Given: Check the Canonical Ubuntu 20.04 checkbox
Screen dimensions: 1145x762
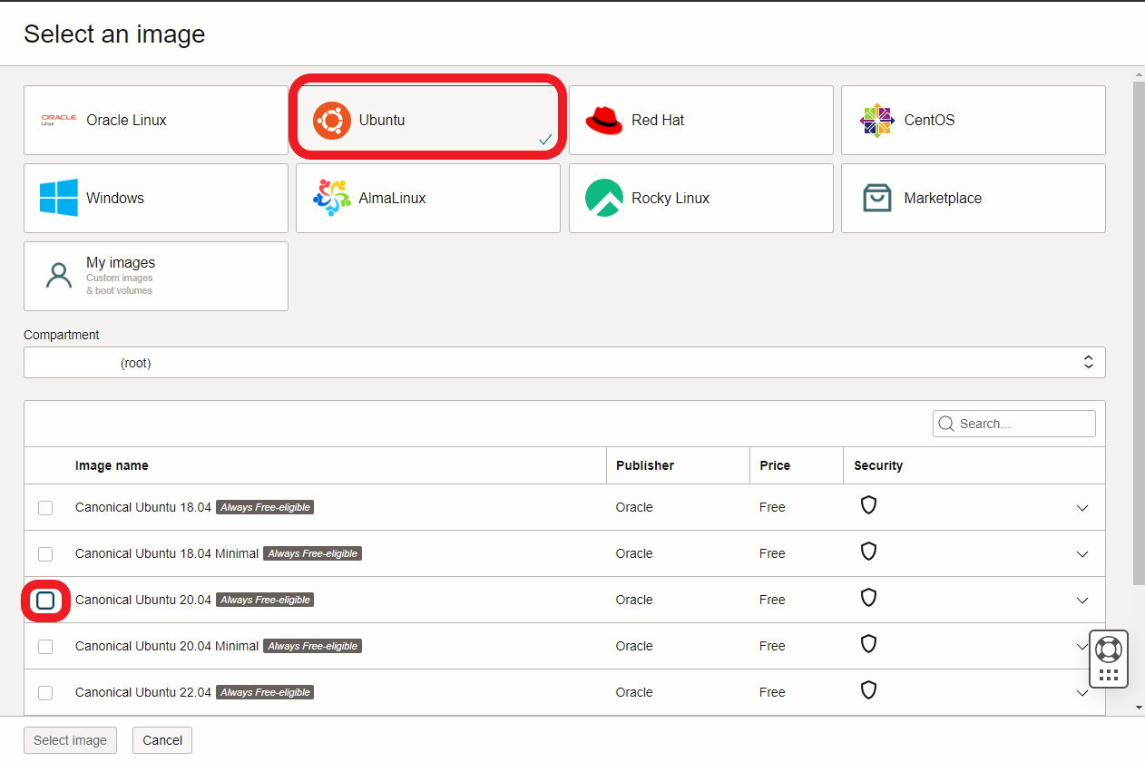Looking at the screenshot, I should 45,601.
